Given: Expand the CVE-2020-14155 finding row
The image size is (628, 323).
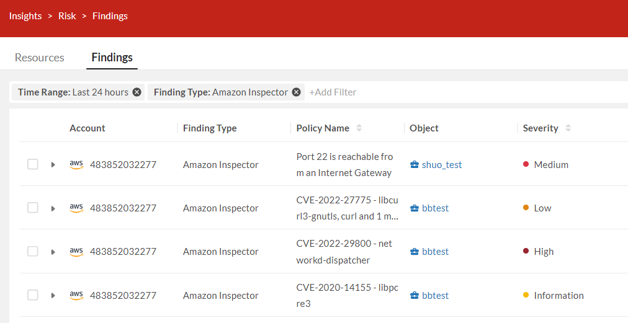Looking at the screenshot, I should [x=53, y=296].
